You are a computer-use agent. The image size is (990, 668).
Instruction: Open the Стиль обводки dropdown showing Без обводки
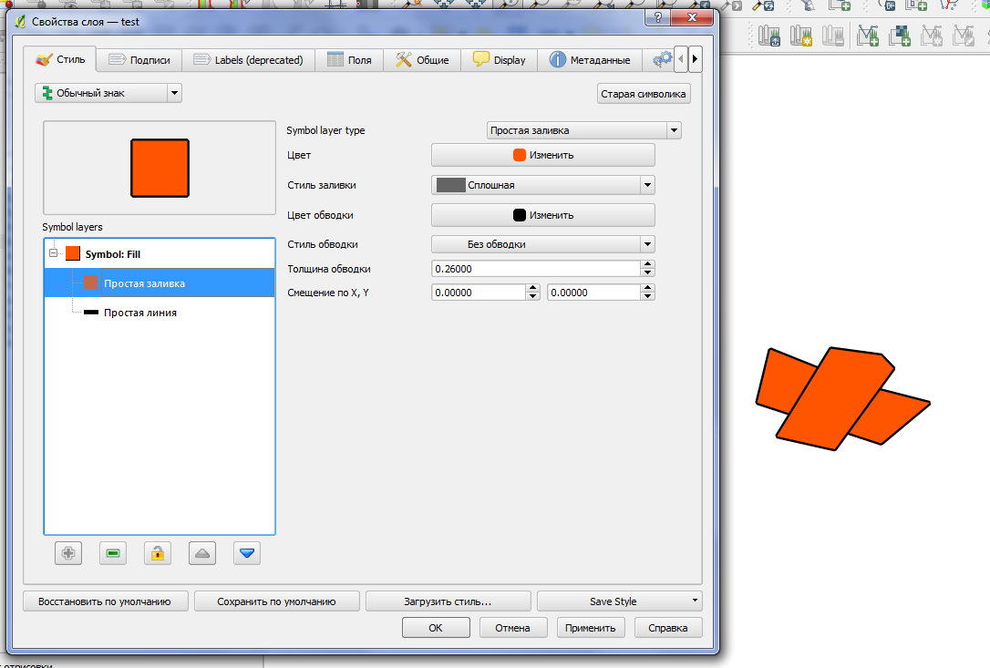[542, 244]
